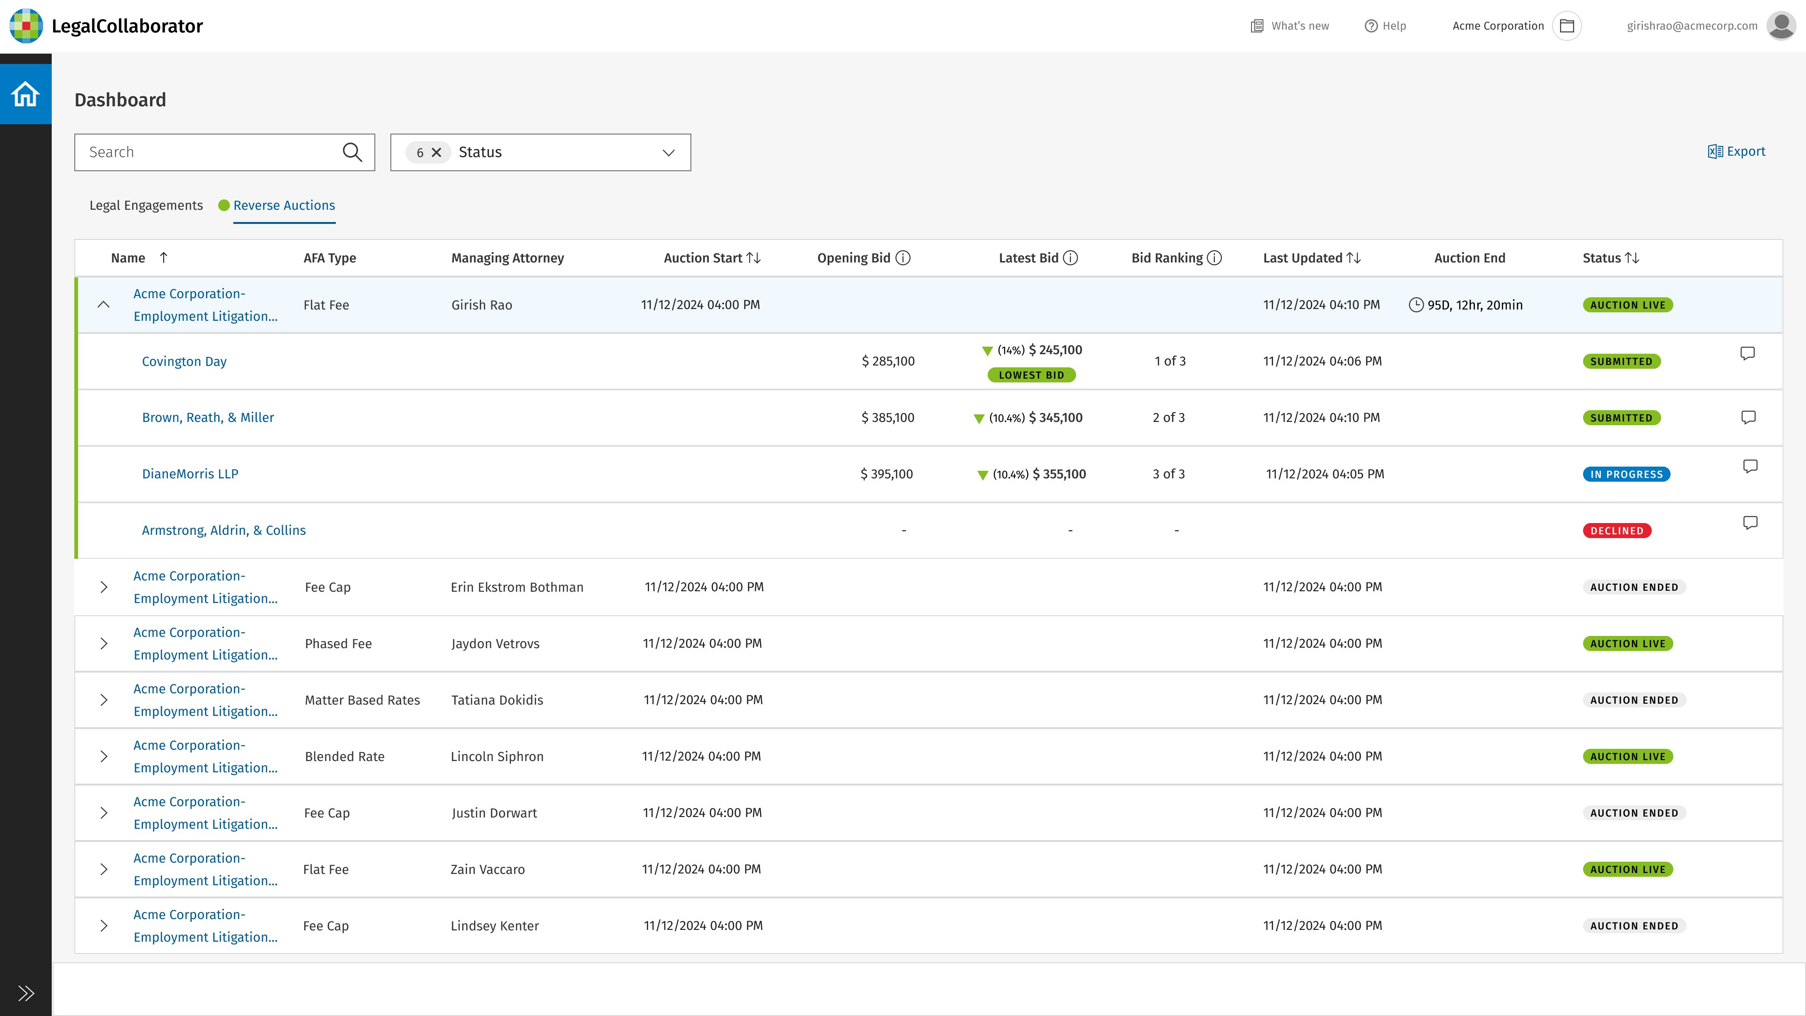
Task: Expand the Justin Dorwart auction row
Action: pos(104,813)
